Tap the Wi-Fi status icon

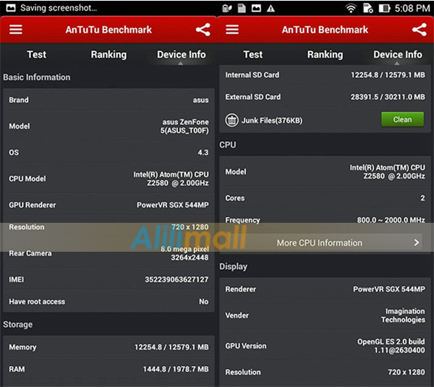coord(351,8)
